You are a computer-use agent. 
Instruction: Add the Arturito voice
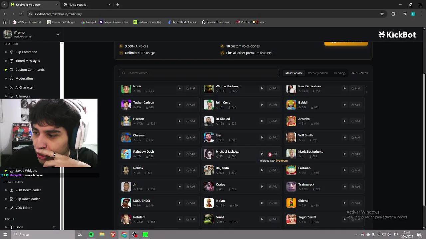pos(356,121)
